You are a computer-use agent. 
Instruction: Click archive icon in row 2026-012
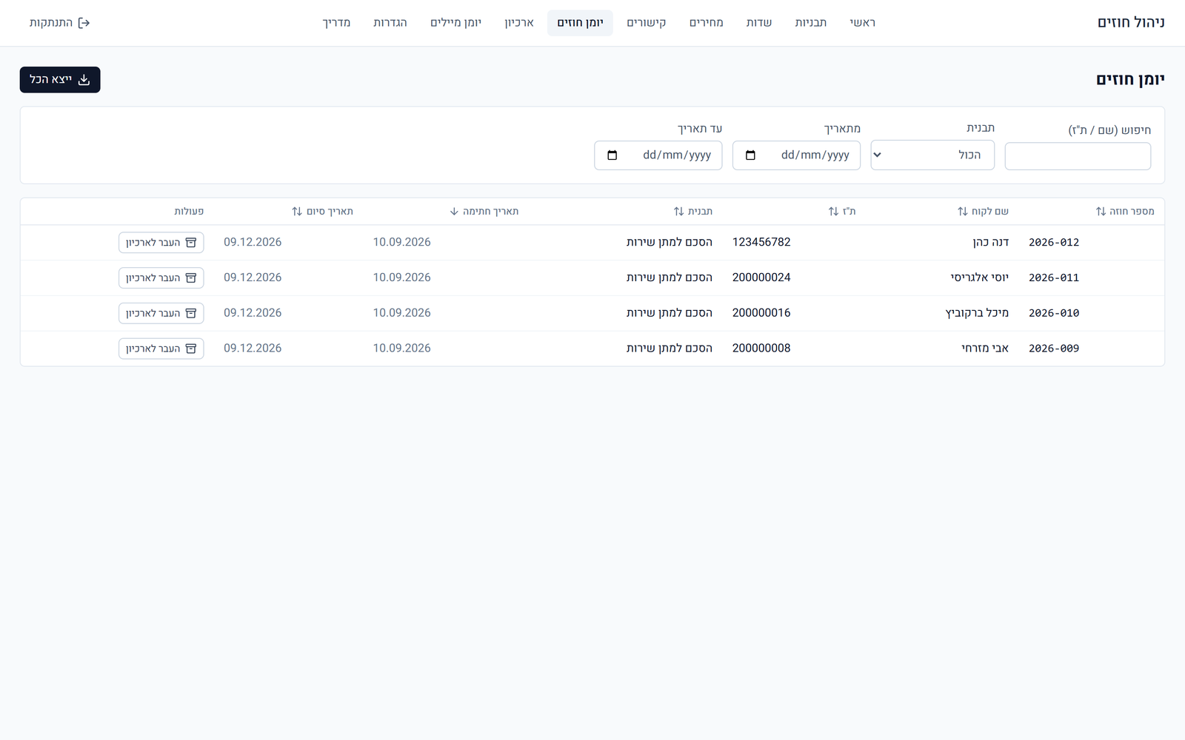pos(191,243)
